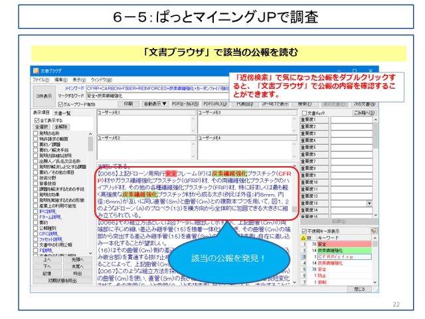Click the document text pane scrollbar down arrow
Screen dimensions: 425x319
point(295,282)
